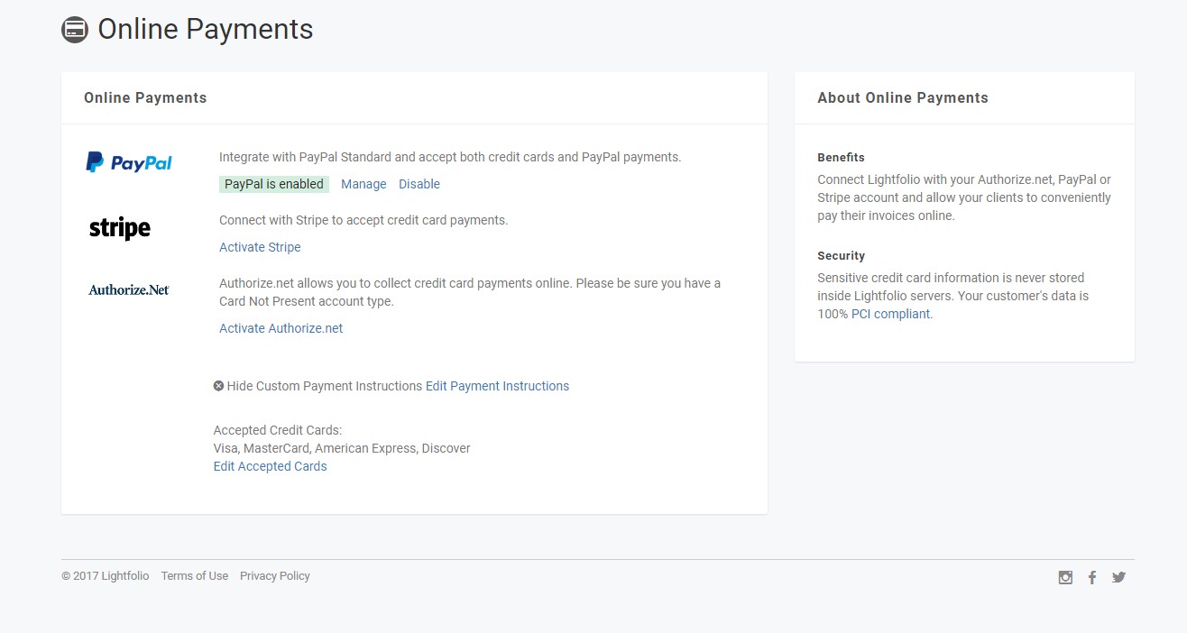Image resolution: width=1187 pixels, height=633 pixels.
Task: Click 'Sensitive credit card information is never stored' text
Action: tap(953, 296)
